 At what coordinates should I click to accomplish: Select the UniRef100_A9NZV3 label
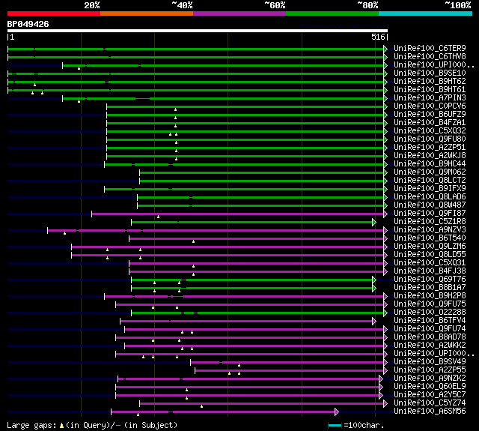click(430, 230)
